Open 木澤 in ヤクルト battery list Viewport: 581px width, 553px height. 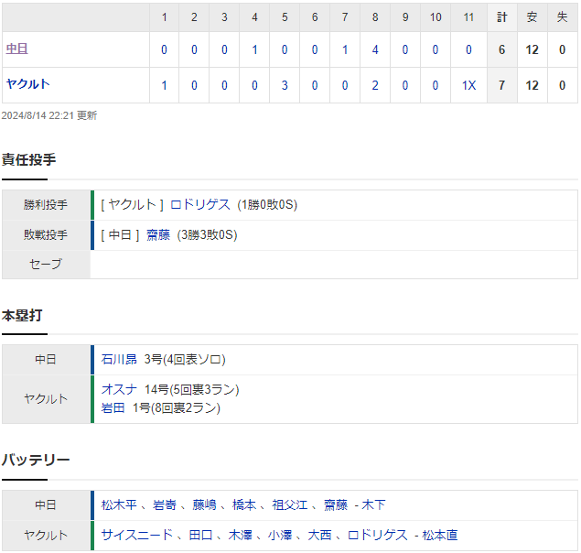(x=240, y=535)
